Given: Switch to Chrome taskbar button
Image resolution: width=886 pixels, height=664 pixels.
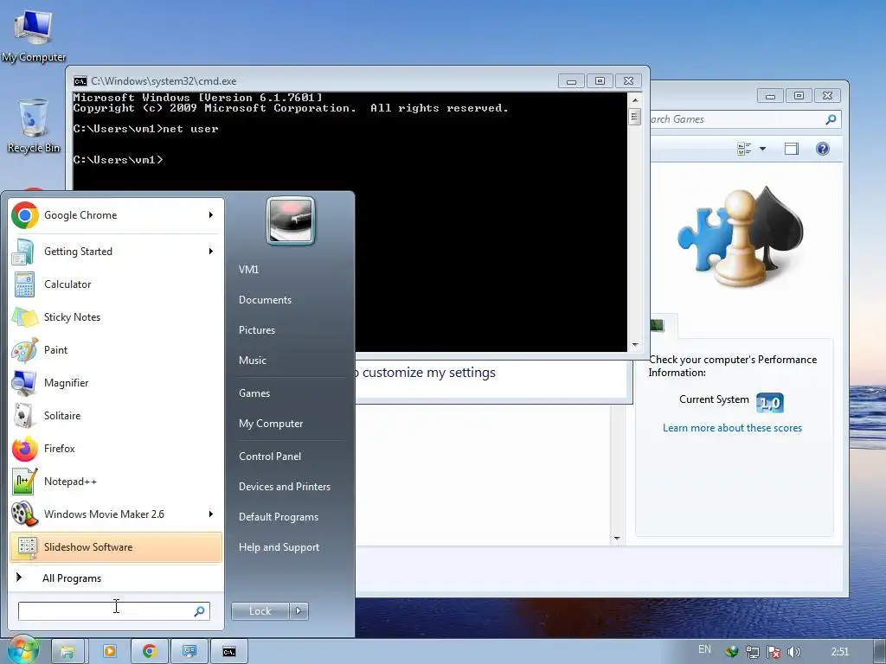Looking at the screenshot, I should (149, 652).
